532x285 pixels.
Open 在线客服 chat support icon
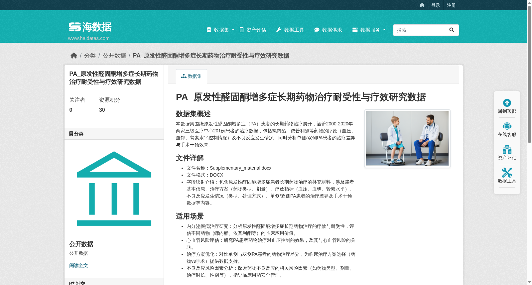(x=507, y=126)
